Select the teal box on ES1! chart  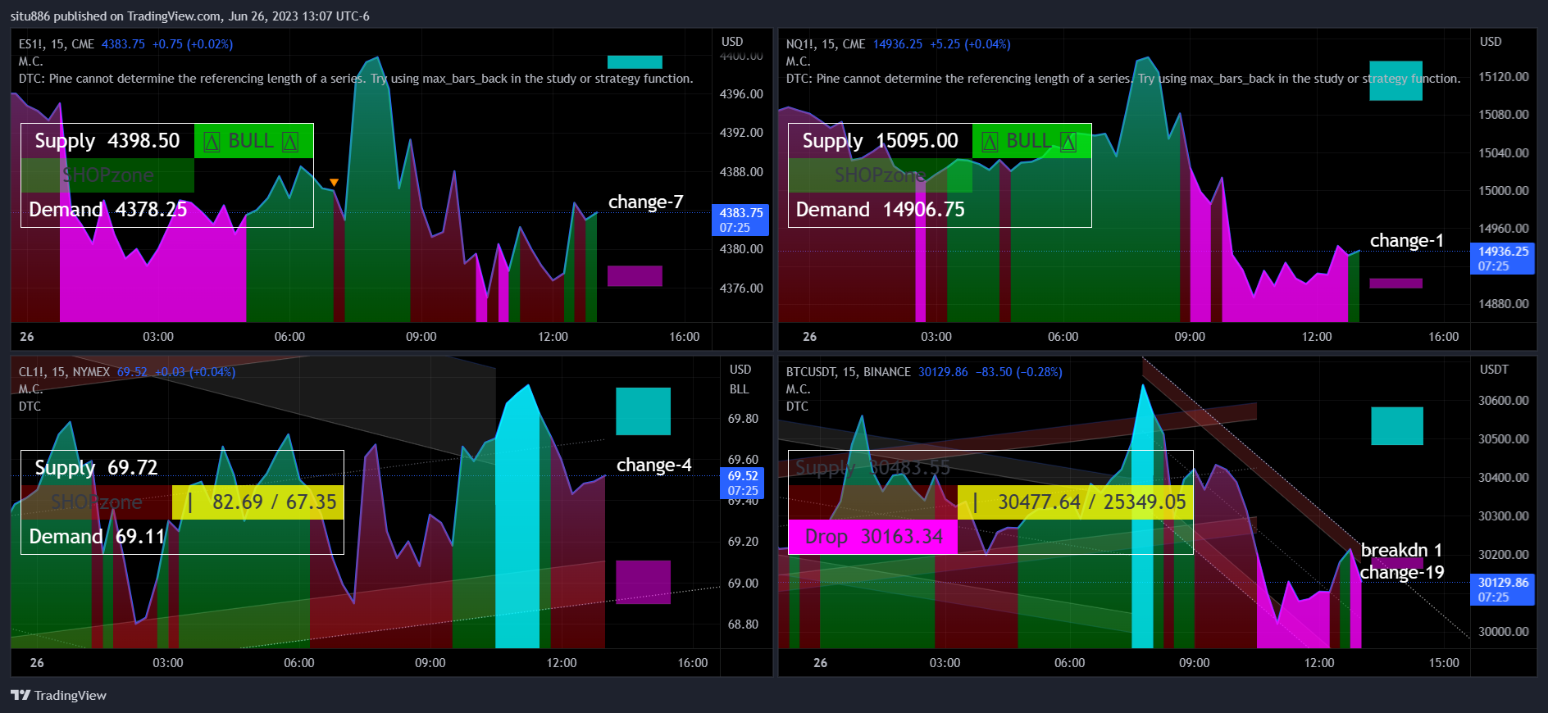[x=635, y=62]
